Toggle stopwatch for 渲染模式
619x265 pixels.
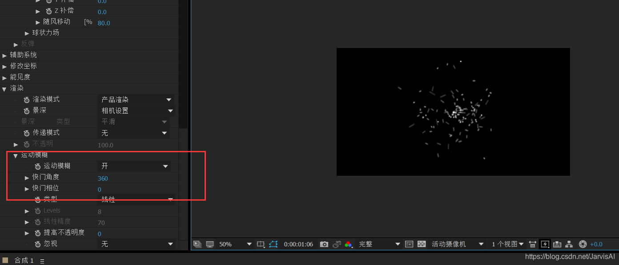point(27,99)
